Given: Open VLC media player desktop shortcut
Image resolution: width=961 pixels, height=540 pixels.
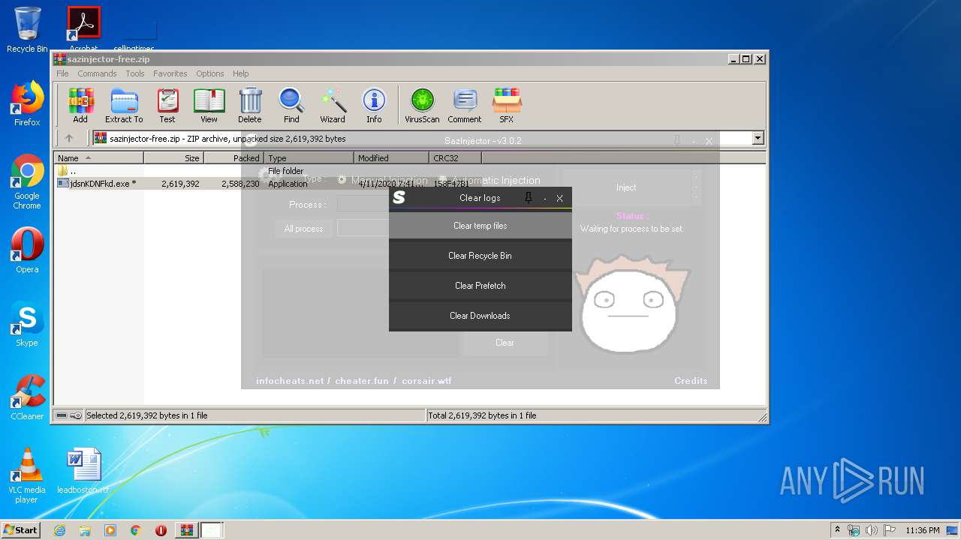Looking at the screenshot, I should [x=27, y=476].
